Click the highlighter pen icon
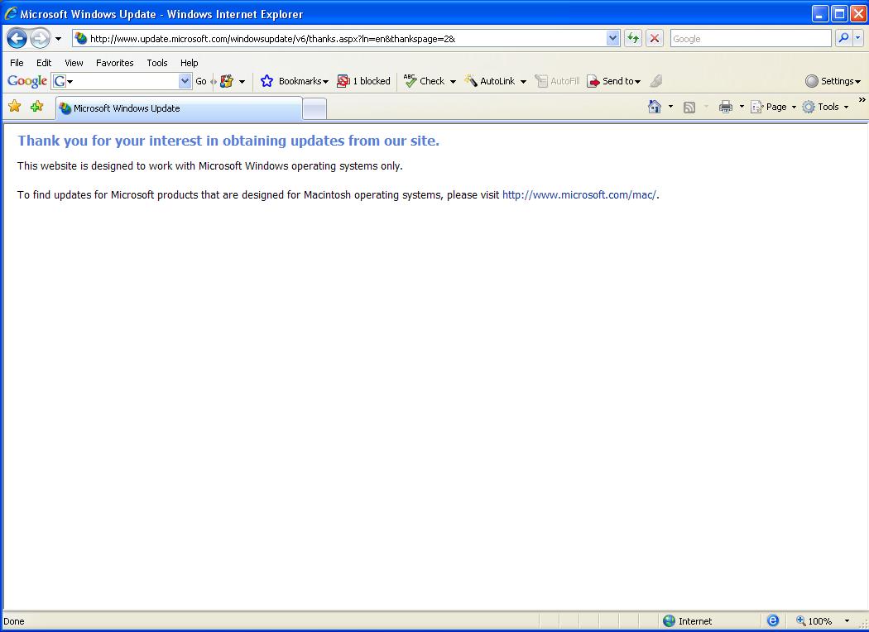Image resolution: width=869 pixels, height=632 pixels. point(656,81)
